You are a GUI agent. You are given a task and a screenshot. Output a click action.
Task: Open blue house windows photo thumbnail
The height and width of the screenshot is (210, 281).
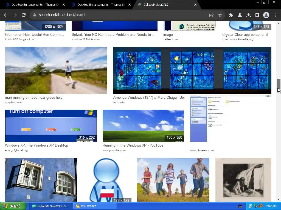tap(41, 180)
